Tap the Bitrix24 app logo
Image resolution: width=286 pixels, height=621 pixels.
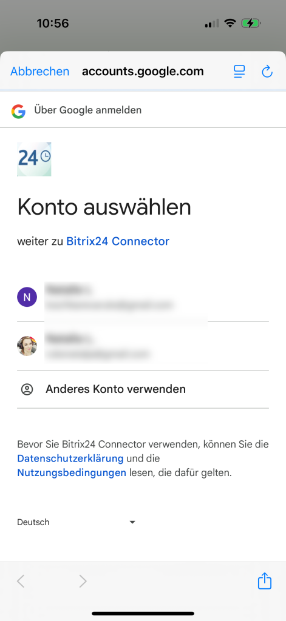34,159
